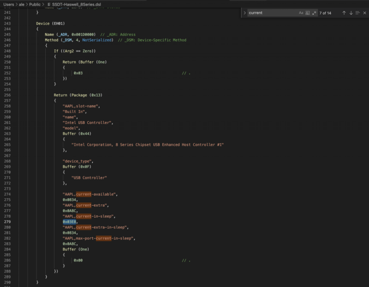Open the ale breadcrumb folder
The image size is (369, 287).
pyautogui.click(x=22, y=4)
